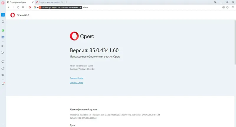The image size is (236, 127).
Task: Click 'Система: Windows 11 64-bit' line
Action: [x=82, y=69]
